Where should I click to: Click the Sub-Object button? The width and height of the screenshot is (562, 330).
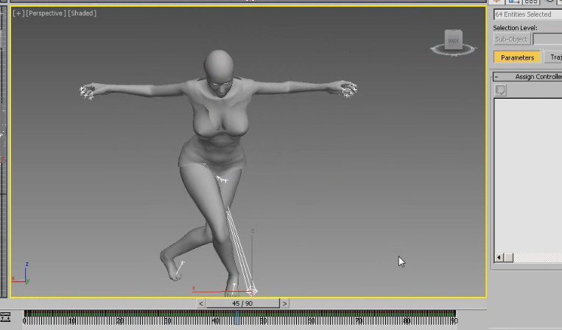pyautogui.click(x=511, y=39)
